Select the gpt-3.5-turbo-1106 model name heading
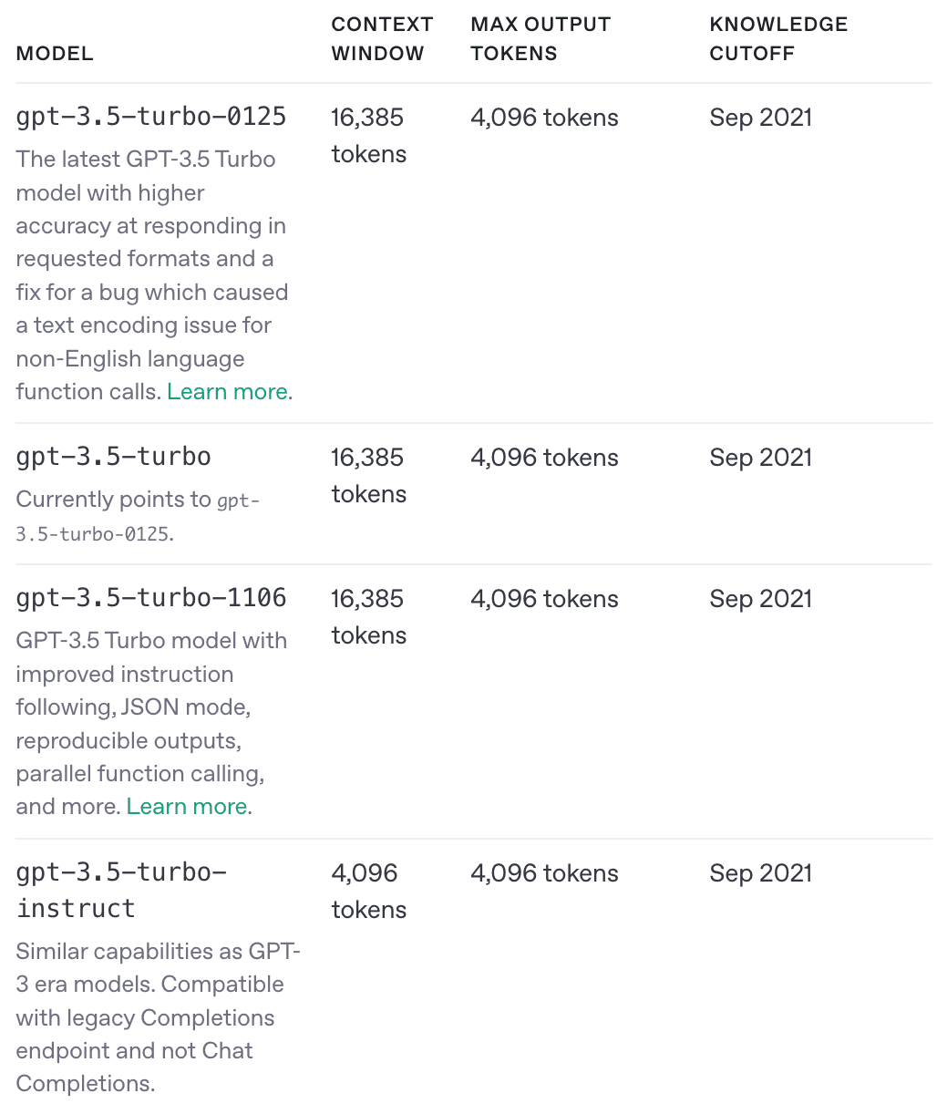The image size is (937, 1114). (x=151, y=598)
